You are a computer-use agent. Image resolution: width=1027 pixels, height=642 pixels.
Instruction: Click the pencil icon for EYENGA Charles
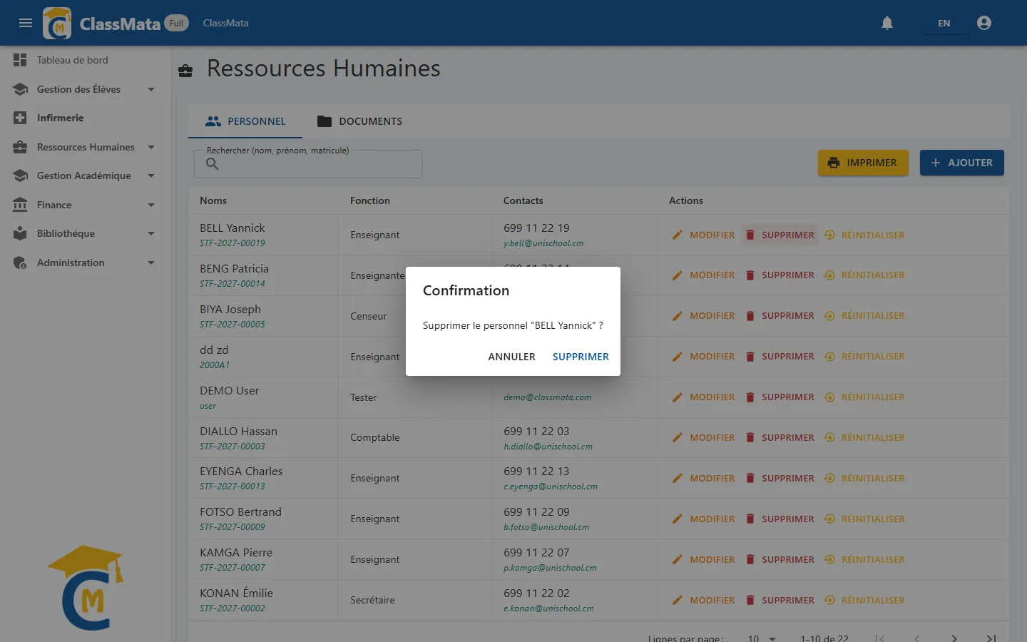(678, 478)
